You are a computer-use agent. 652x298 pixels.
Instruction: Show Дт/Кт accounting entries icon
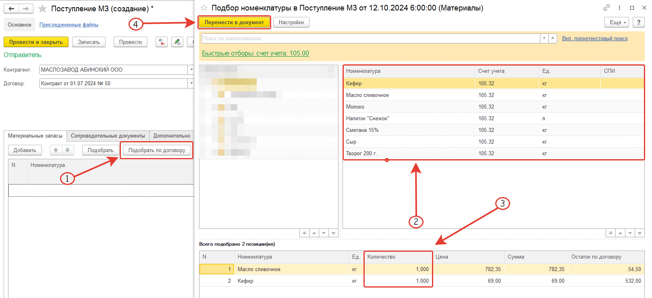[x=162, y=42]
